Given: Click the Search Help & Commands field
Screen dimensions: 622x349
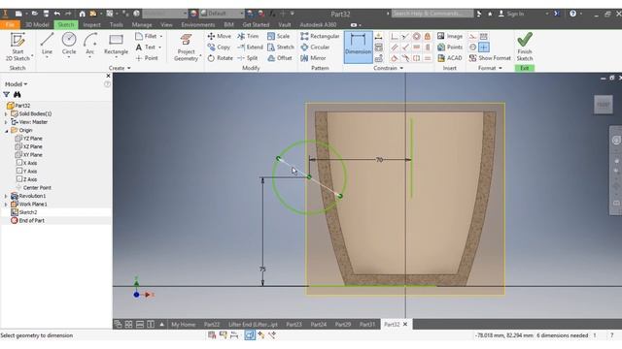Looking at the screenshot, I should 432,14.
